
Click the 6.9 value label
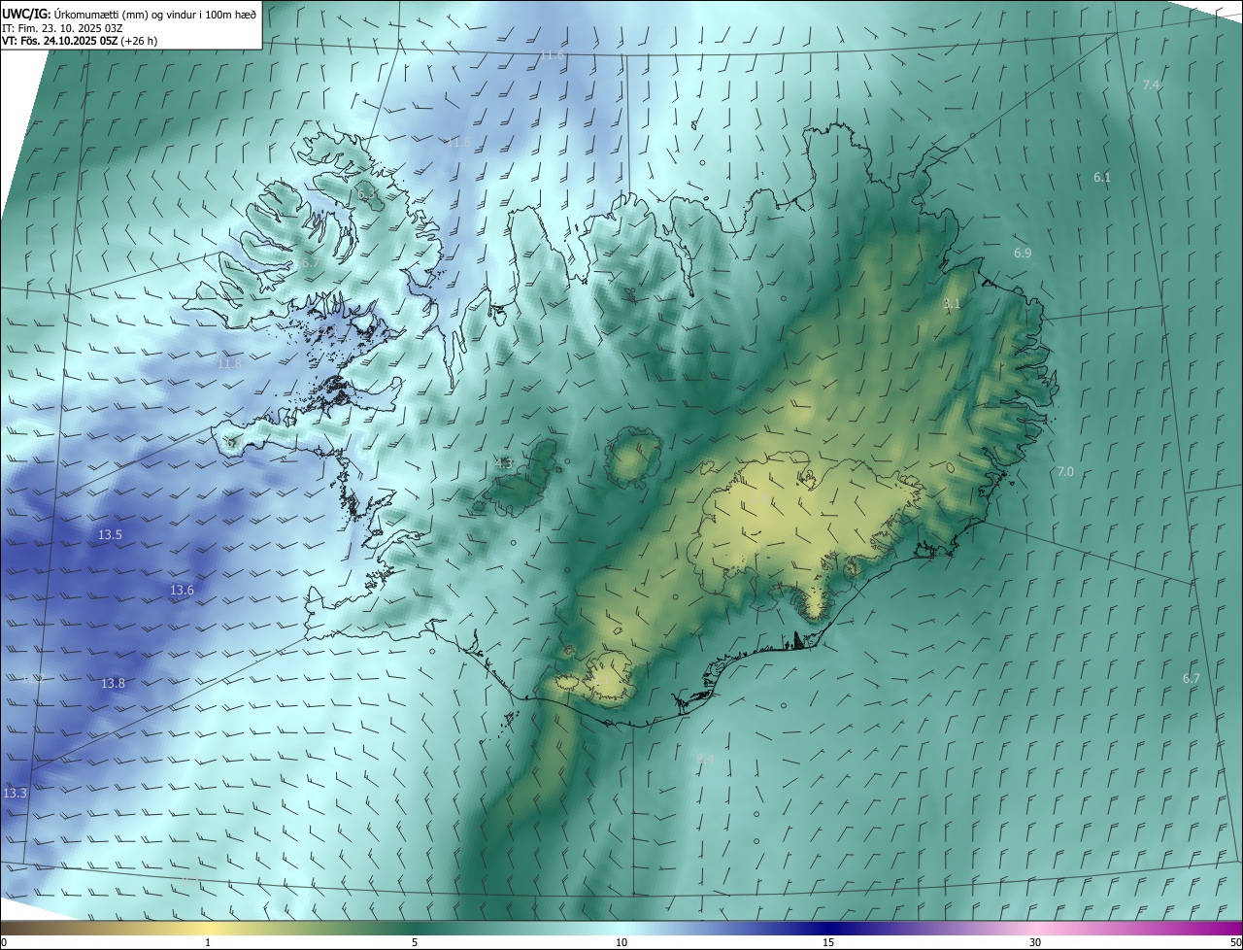point(1023,253)
